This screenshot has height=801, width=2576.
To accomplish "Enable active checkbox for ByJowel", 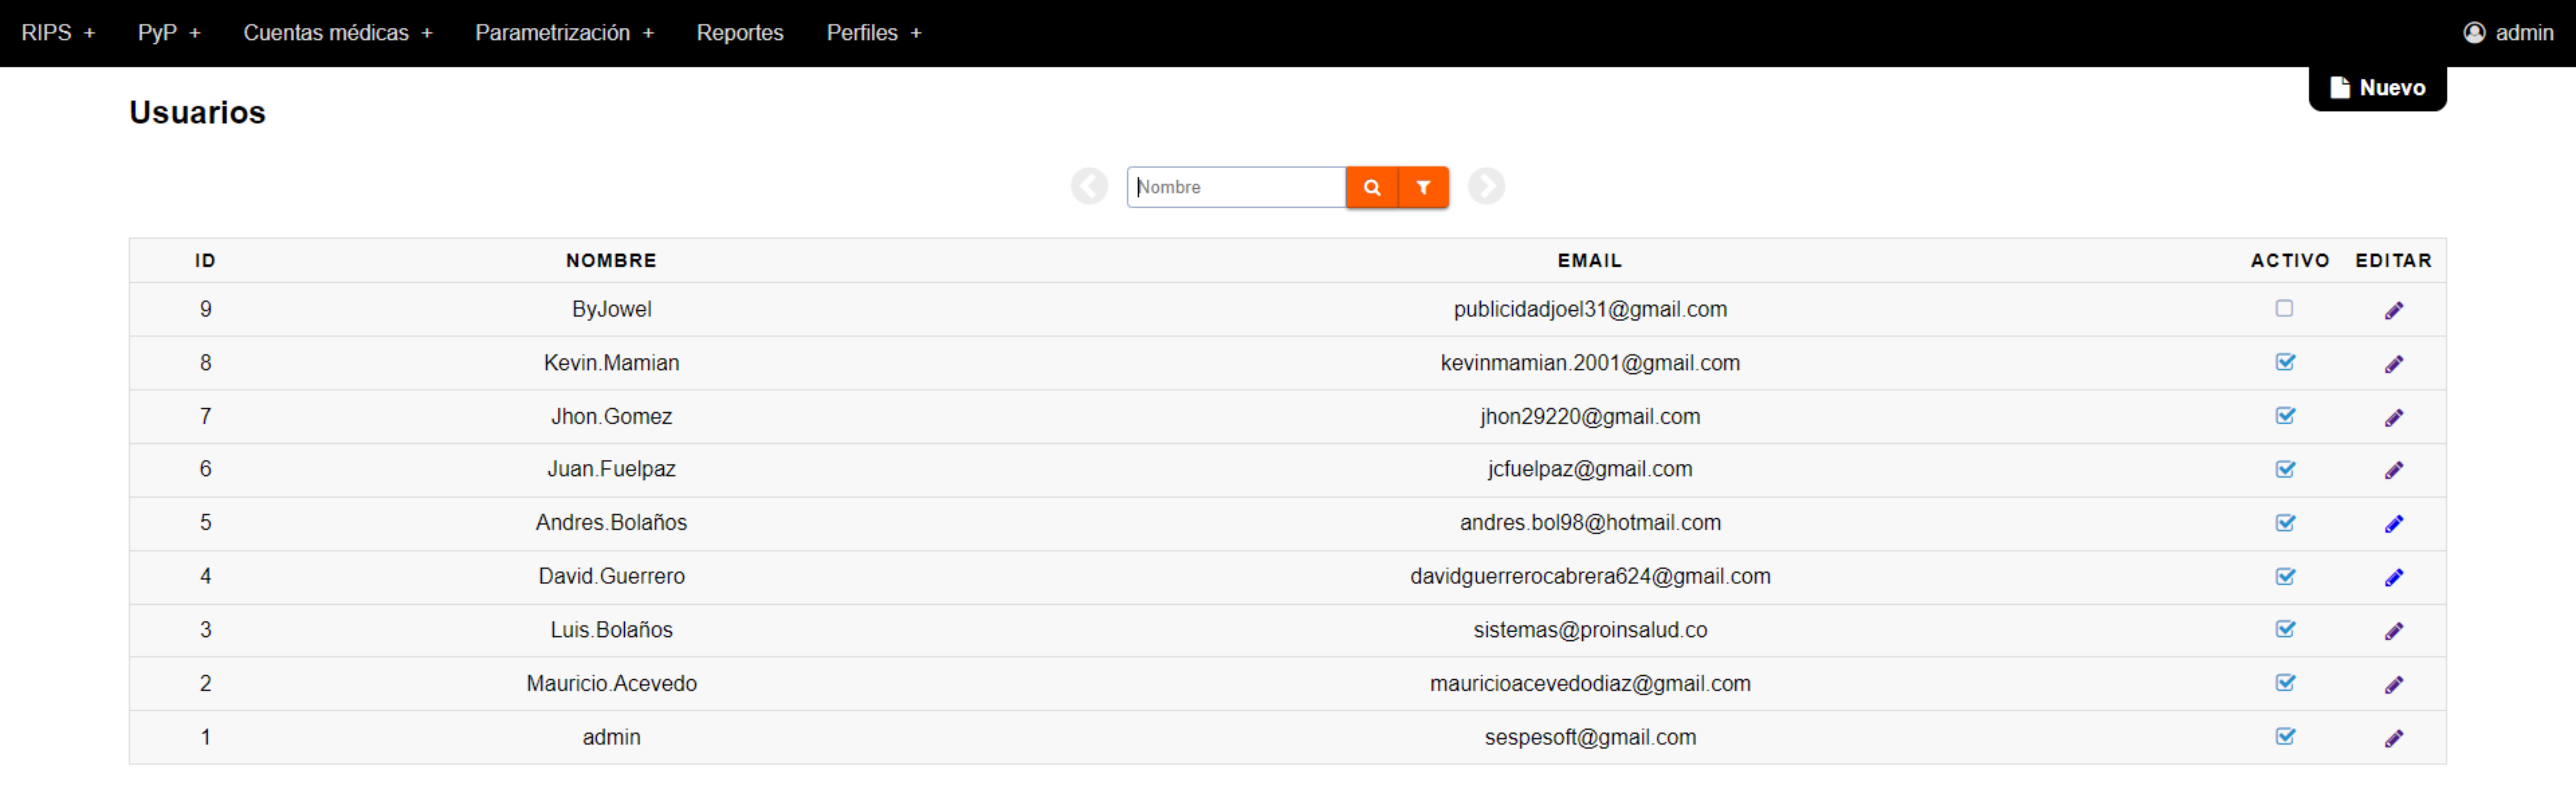I will point(2284,309).
